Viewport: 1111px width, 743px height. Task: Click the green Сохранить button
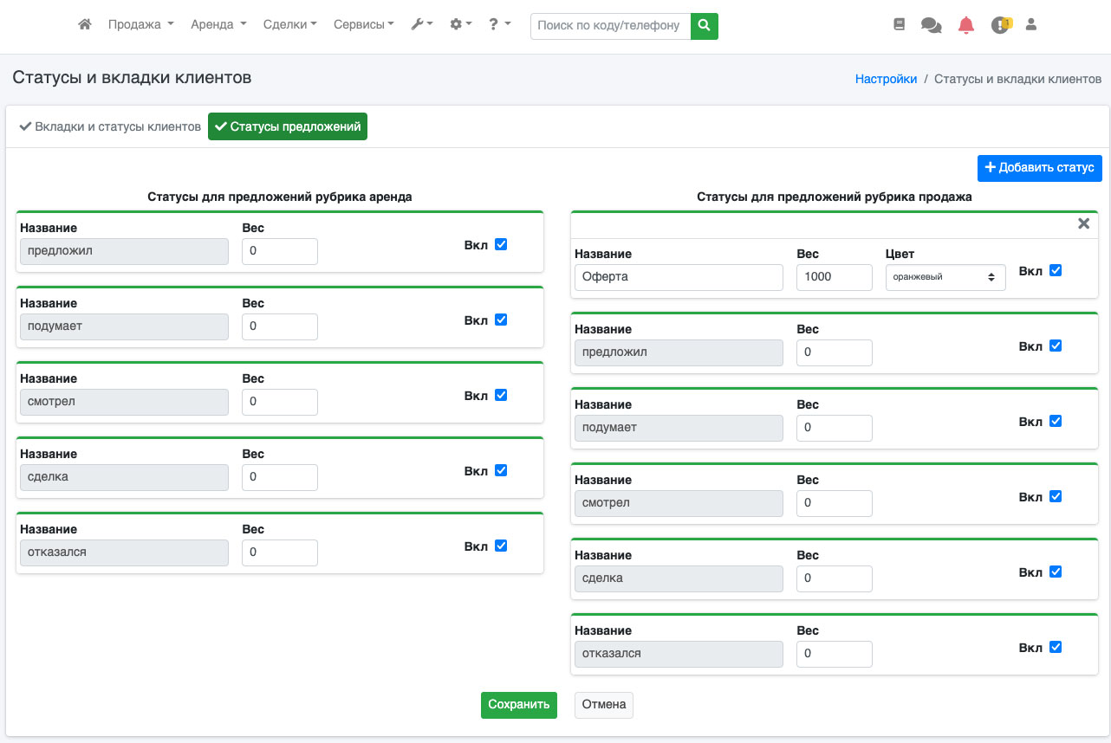[x=518, y=705]
